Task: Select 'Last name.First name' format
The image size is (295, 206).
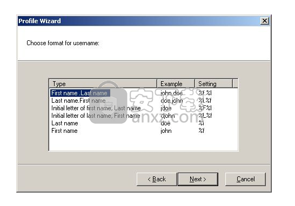Action: click(x=78, y=101)
